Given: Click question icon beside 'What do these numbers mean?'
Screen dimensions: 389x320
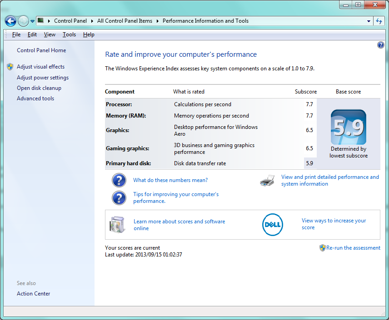Looking at the screenshot, I should coord(119,180).
